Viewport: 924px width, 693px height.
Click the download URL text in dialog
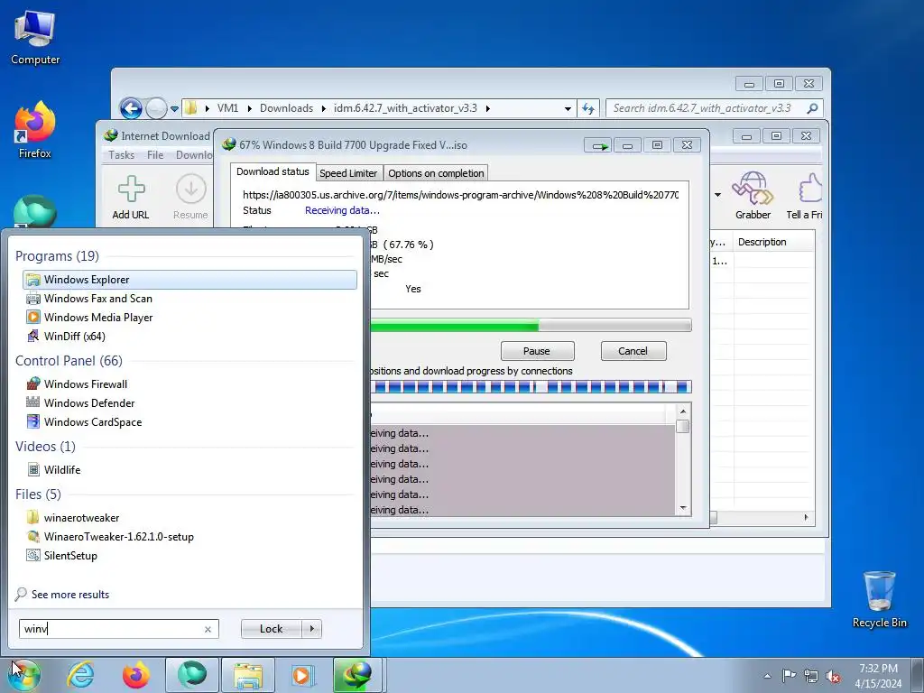pos(460,195)
